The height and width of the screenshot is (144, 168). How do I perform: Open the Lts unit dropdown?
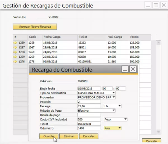pos(120,106)
